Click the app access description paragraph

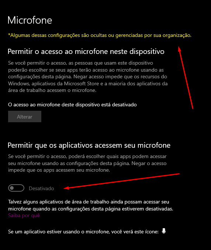(87, 163)
